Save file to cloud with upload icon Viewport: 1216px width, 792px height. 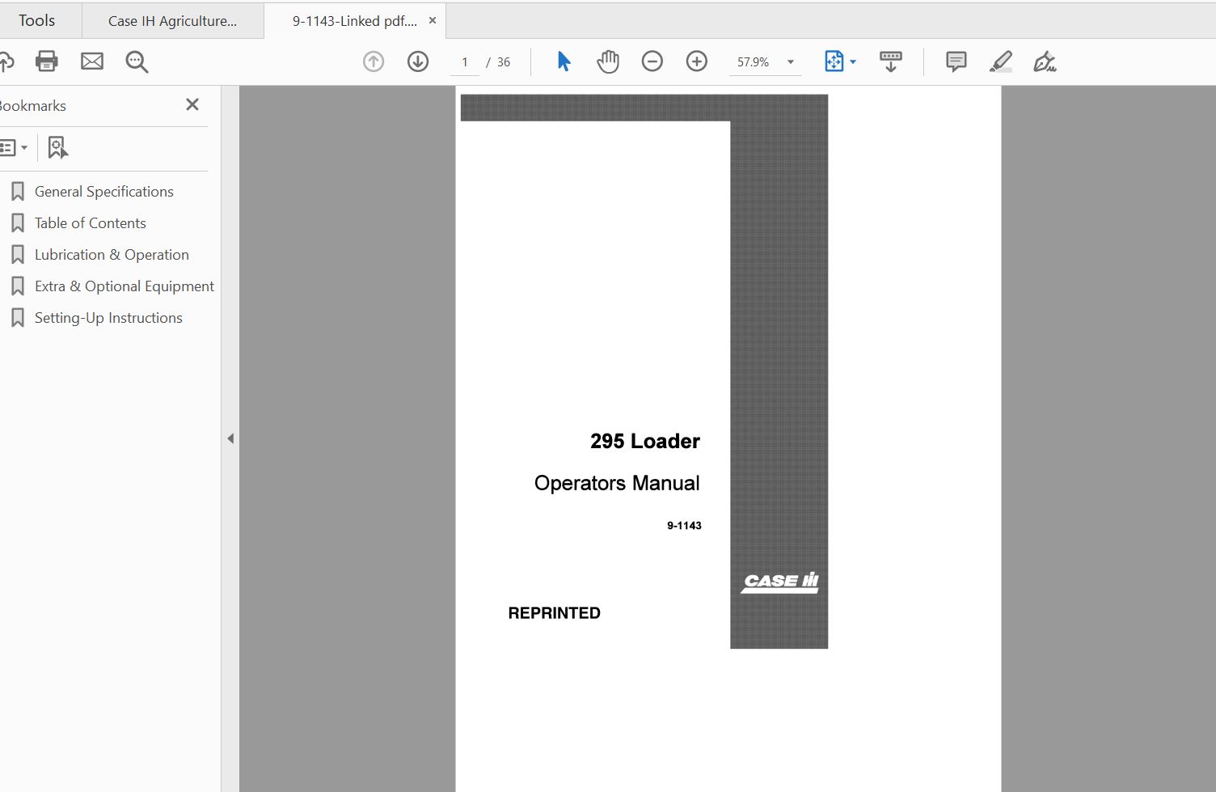(x=8, y=61)
